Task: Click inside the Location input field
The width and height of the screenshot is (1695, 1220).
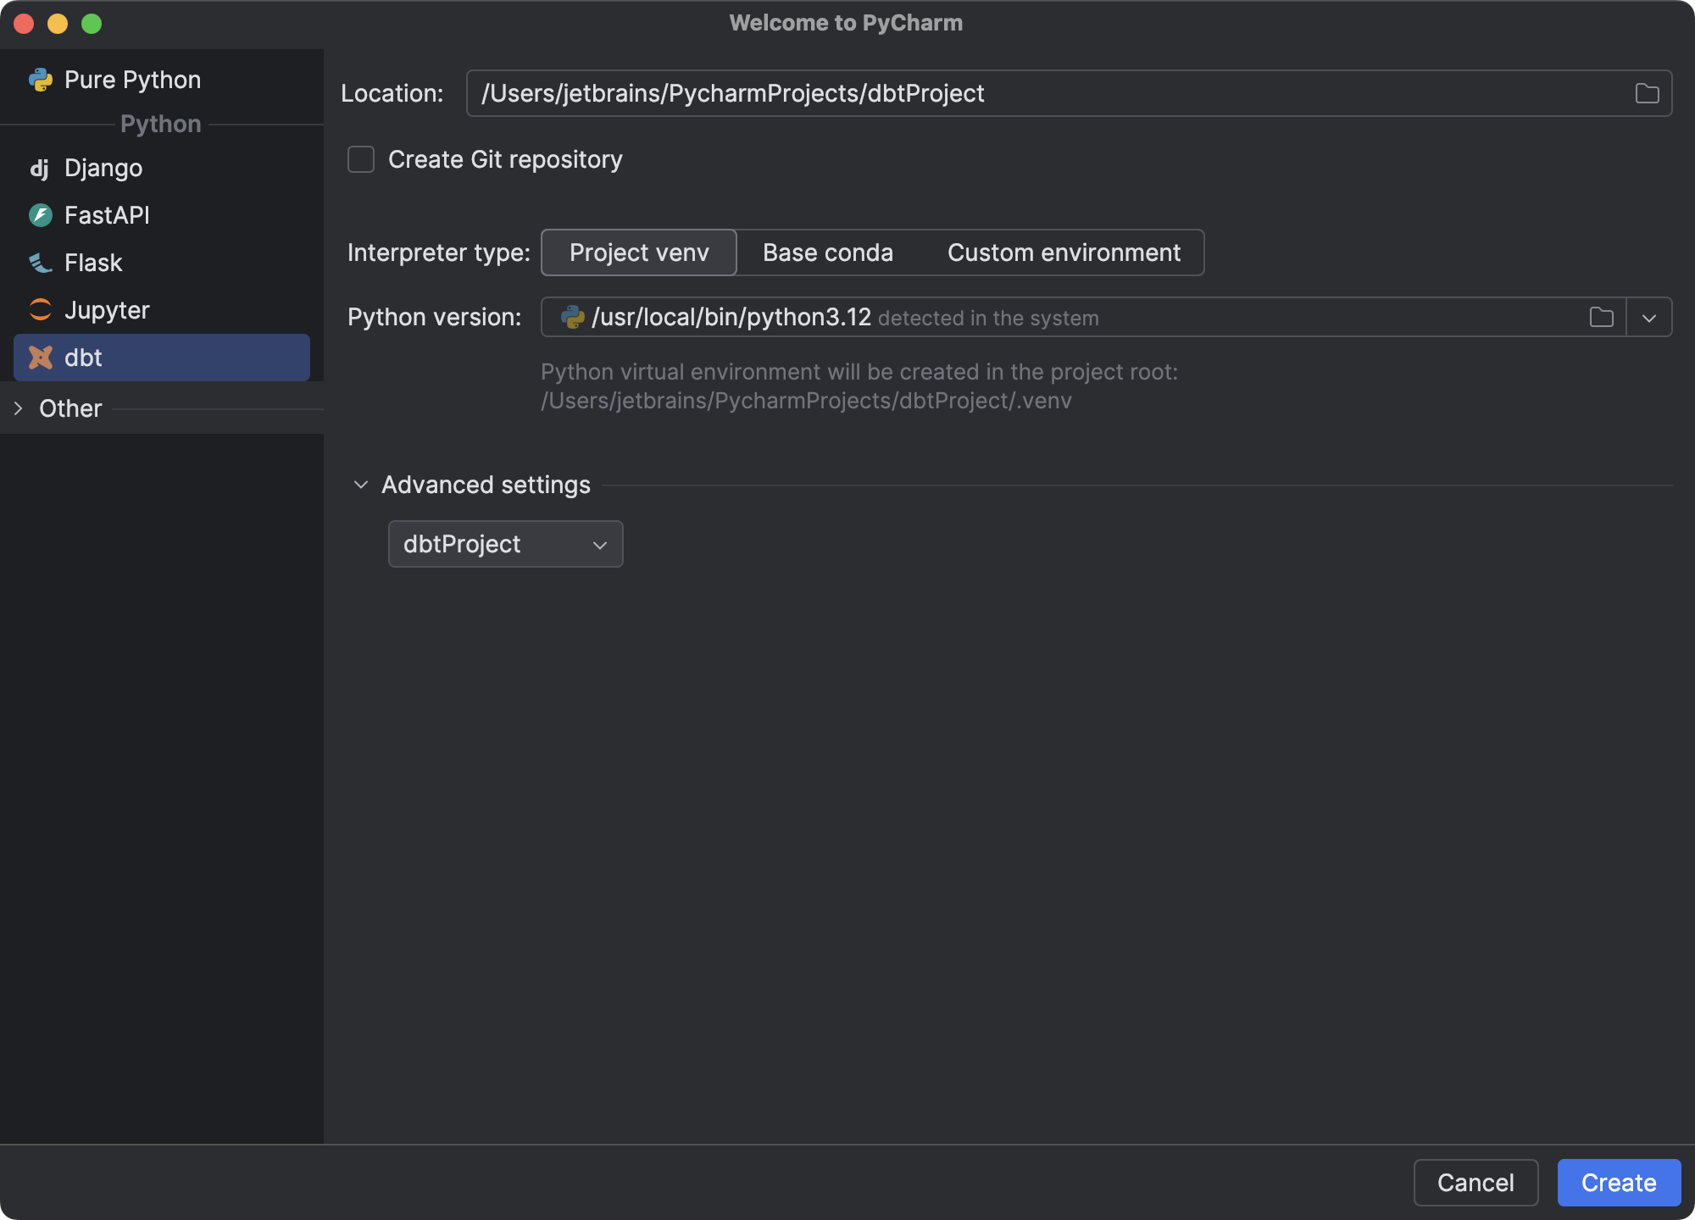Action: tap(932, 93)
